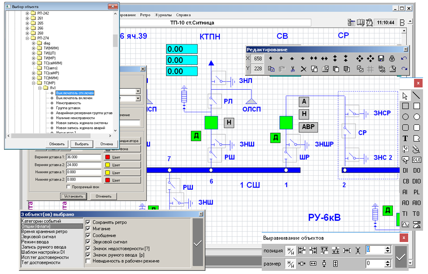Click the Выбрать button
428x274 pixels.
pyautogui.click(x=82, y=144)
